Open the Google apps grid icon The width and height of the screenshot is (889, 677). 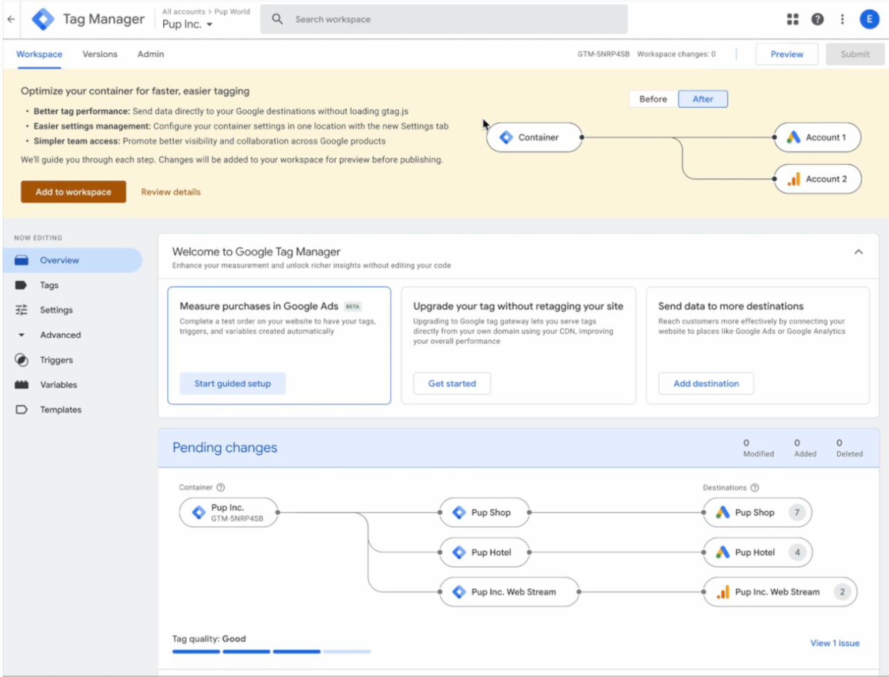(792, 19)
